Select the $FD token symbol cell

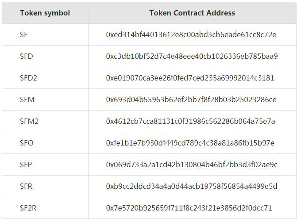click(x=26, y=56)
